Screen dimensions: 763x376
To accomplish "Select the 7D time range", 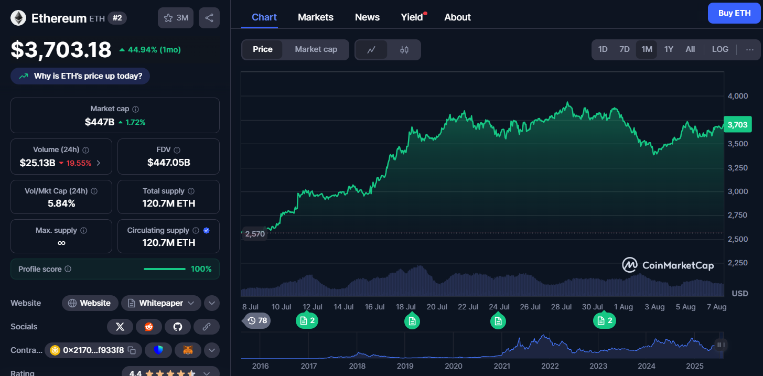I will click(x=624, y=49).
